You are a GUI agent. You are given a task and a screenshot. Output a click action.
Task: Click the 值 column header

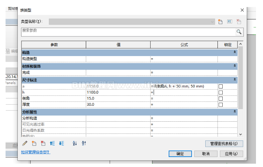click(118, 45)
